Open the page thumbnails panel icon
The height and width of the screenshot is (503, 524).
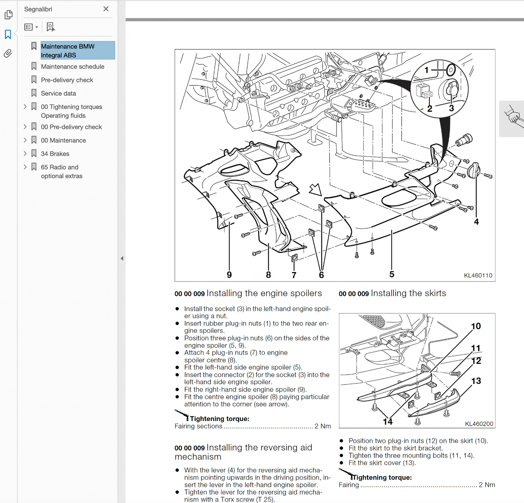(8, 15)
